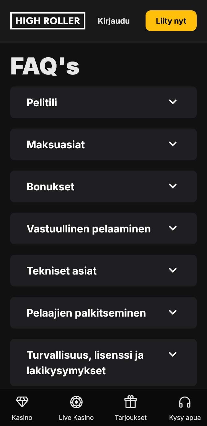Open the Bonukset FAQ category
This screenshot has width=207, height=426.
pos(103,186)
